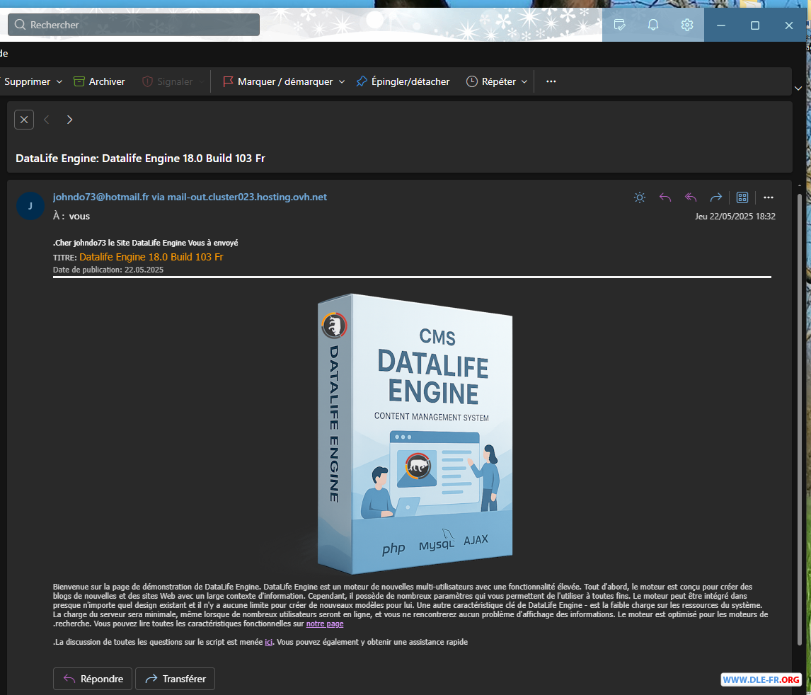Click the Répéter clock icon
Image resolution: width=811 pixels, height=695 pixels.
tap(472, 81)
